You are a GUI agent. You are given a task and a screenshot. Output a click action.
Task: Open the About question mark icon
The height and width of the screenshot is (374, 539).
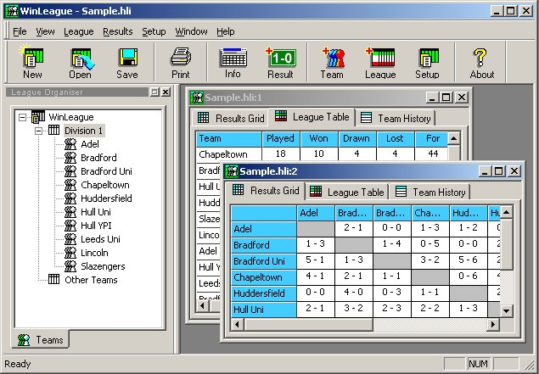481,63
